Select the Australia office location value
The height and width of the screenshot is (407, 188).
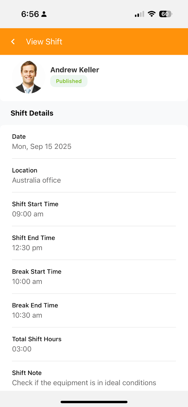[36, 180]
